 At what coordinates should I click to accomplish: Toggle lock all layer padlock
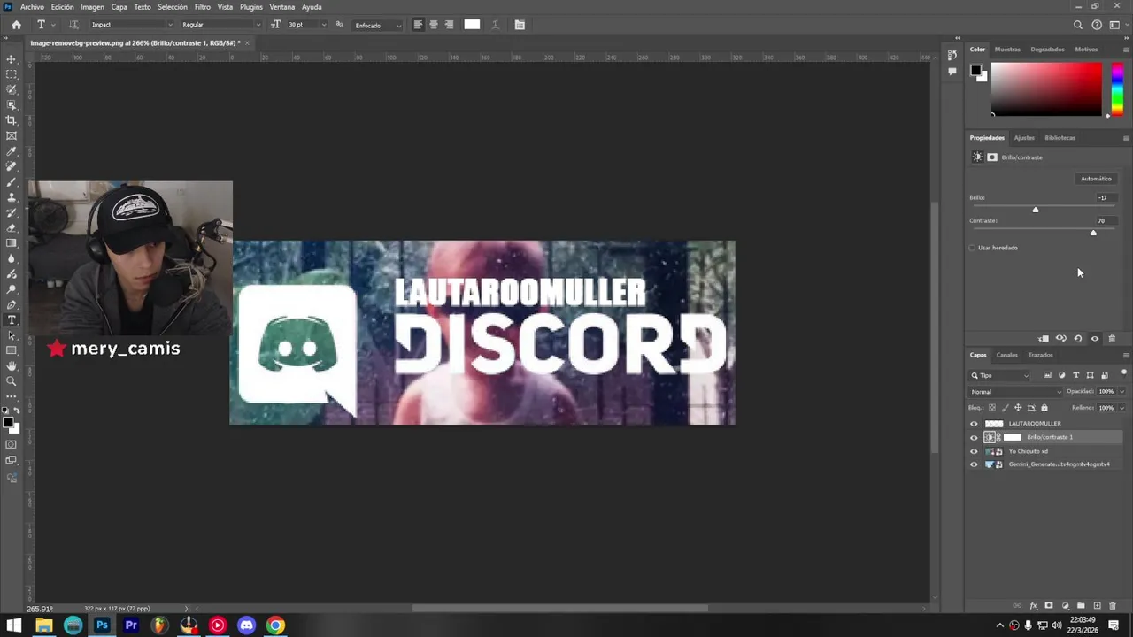point(1044,408)
